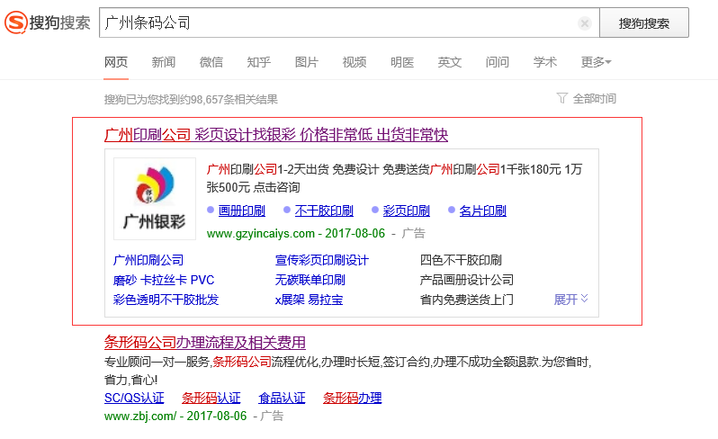The height and width of the screenshot is (439, 718).
Task: Click the 广州银彩 company logo thumbnail
Action: click(x=154, y=200)
